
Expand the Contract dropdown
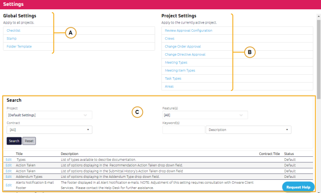tap(49, 130)
